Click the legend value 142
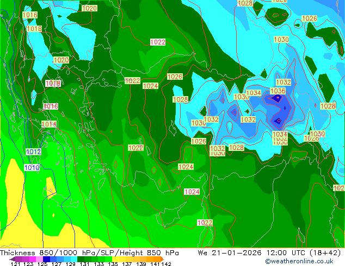345x266 pixels. pos(167,264)
